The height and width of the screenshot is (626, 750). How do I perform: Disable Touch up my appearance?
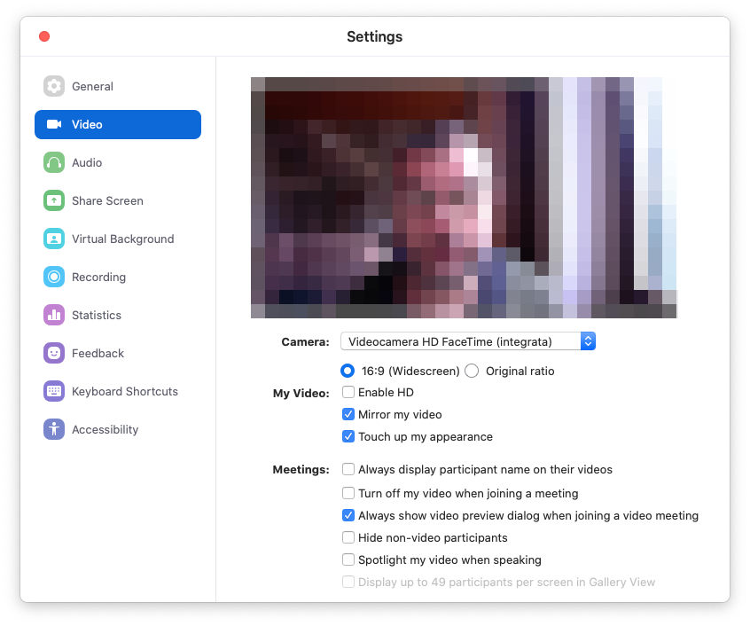(349, 436)
